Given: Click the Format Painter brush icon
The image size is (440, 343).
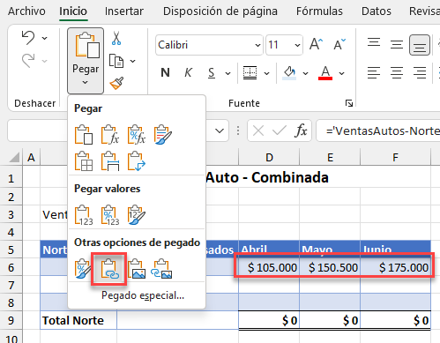Looking at the screenshot, I should [116, 83].
